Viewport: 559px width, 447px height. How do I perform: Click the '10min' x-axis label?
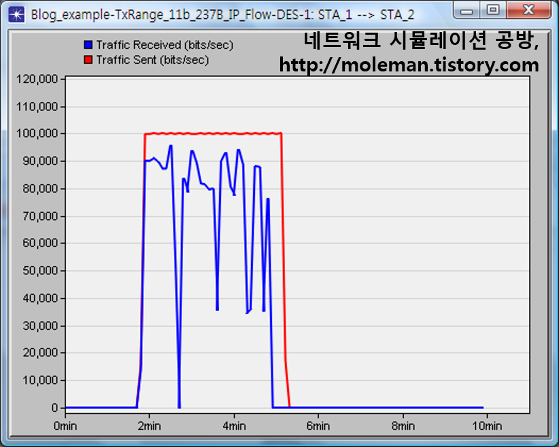click(487, 426)
